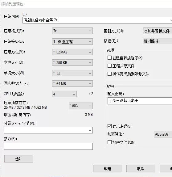172x177 pixels.
Task: Uncheck the 显示密码 checkbox
Action: click(109, 126)
